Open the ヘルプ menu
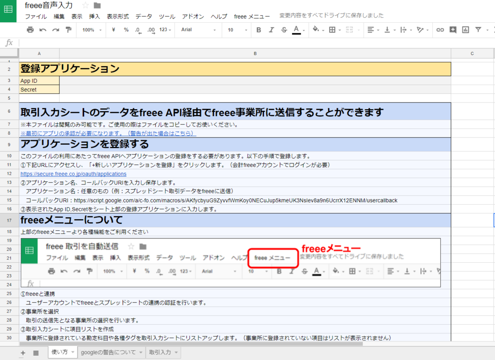 point(219,16)
